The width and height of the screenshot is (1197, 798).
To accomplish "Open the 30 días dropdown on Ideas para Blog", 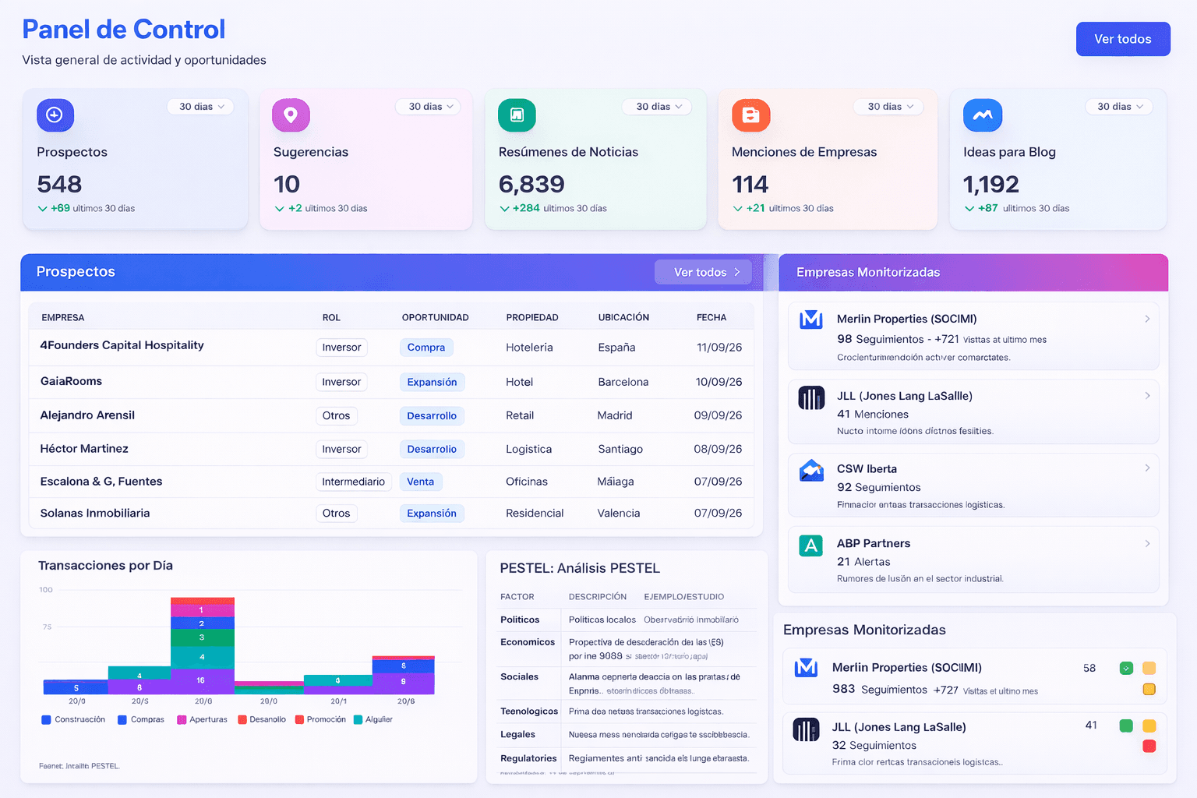I will [1119, 107].
